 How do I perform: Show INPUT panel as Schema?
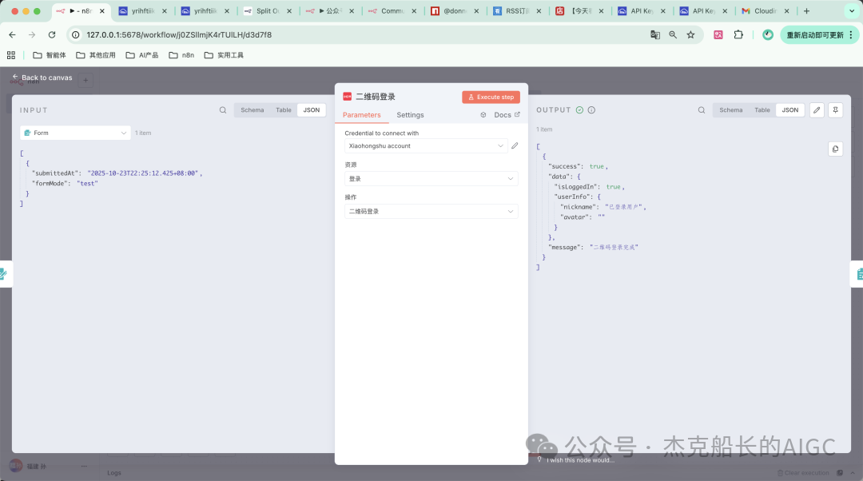coord(252,110)
